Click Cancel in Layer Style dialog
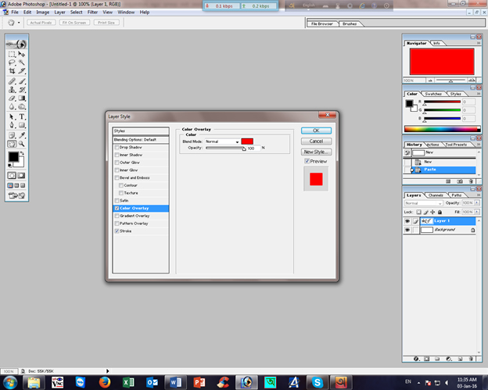The height and width of the screenshot is (390, 488). coord(316,141)
